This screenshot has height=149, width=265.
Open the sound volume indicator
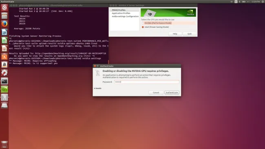[248, 2]
